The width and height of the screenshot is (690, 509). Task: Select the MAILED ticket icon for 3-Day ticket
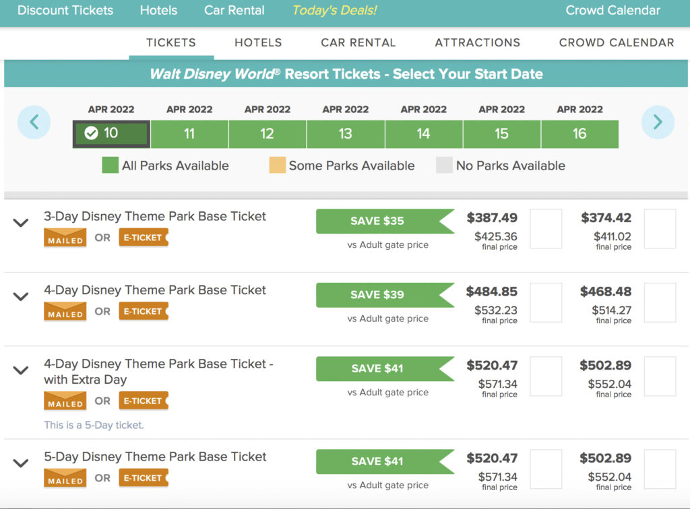pos(65,237)
